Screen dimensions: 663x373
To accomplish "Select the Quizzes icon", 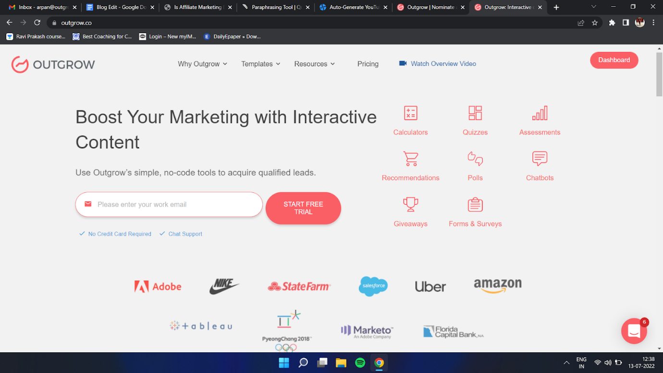I will (475, 113).
